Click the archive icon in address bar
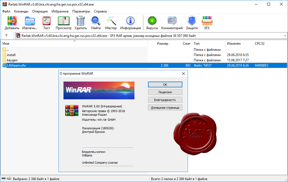Screen dimensions: 288x182 tap(18, 36)
